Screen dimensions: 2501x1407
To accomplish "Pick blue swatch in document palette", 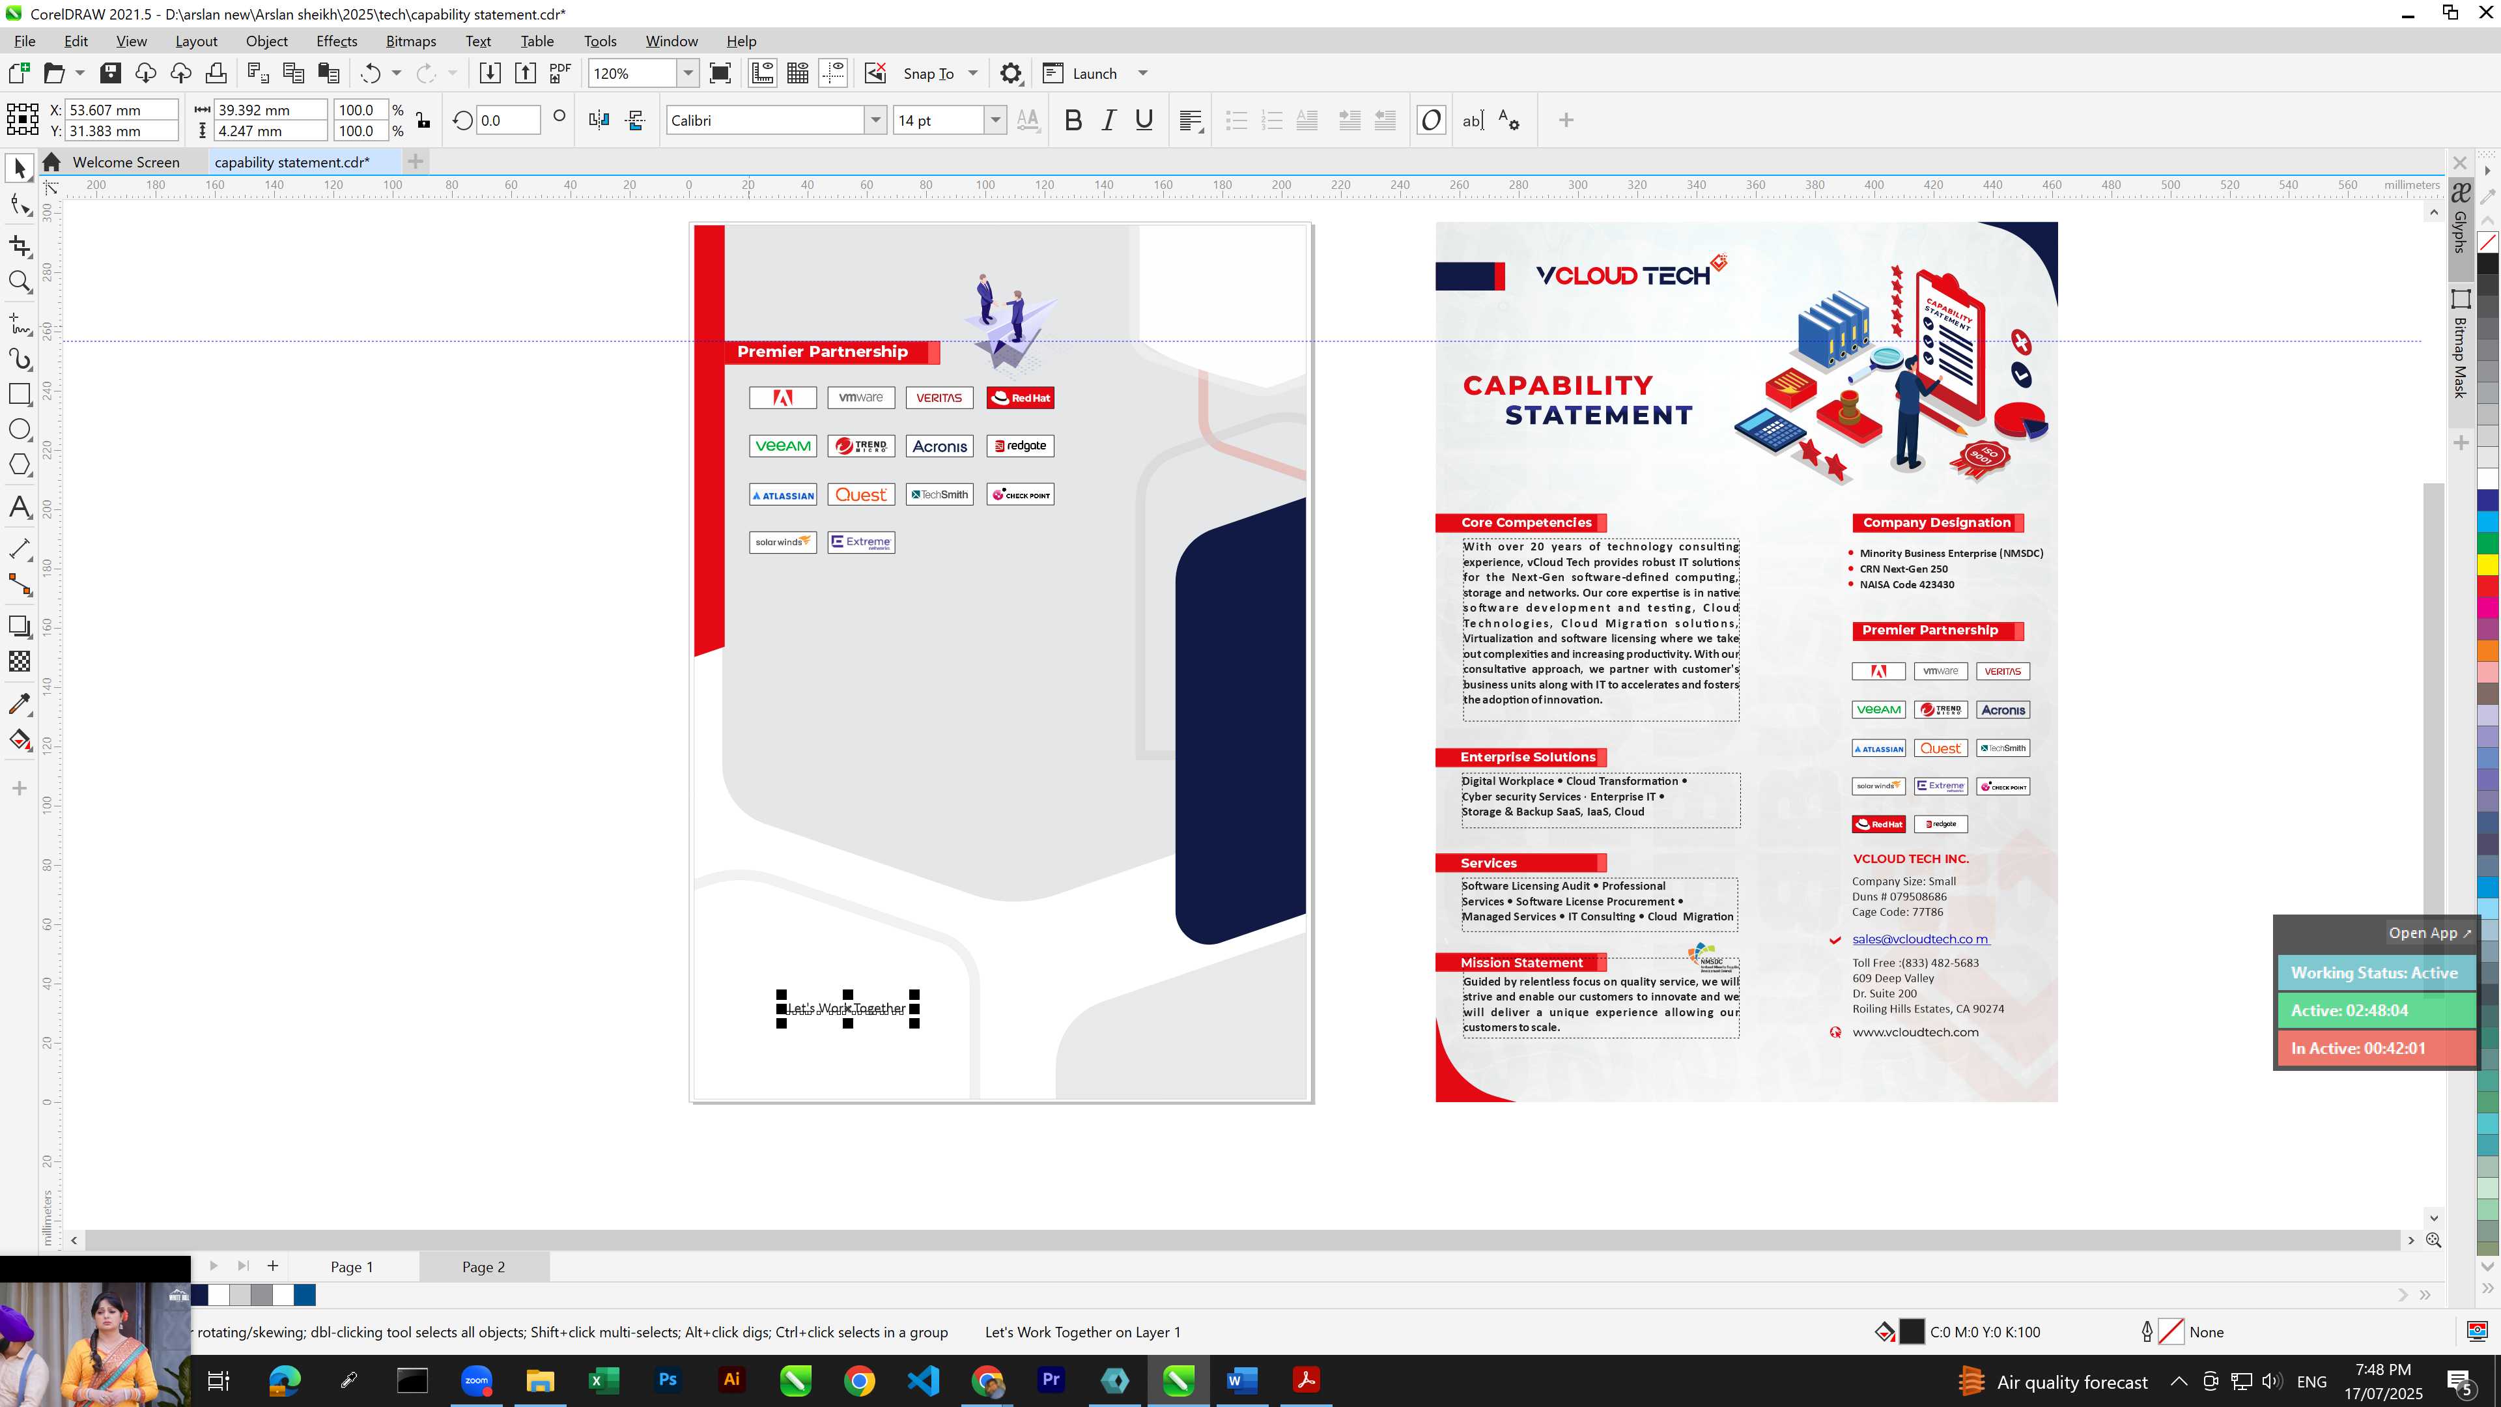I will pyautogui.click(x=304, y=1294).
